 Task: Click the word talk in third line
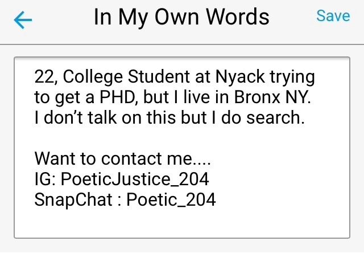(102, 117)
